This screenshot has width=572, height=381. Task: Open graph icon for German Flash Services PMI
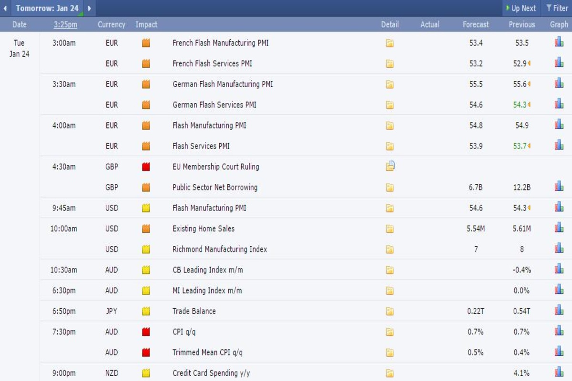[x=559, y=104]
